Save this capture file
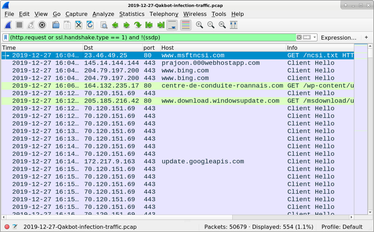Screen dimensions: 374x232 (67, 25)
